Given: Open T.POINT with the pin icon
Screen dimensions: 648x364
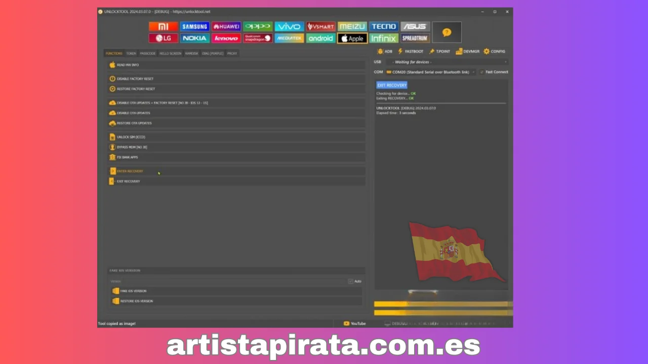Looking at the screenshot, I should click(x=439, y=51).
